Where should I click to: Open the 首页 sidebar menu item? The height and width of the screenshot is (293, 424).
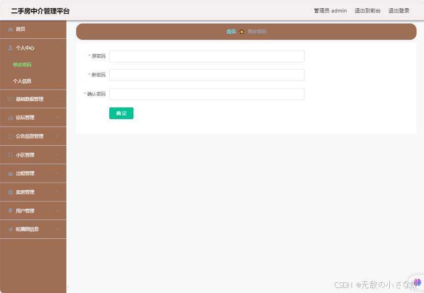(x=33, y=29)
